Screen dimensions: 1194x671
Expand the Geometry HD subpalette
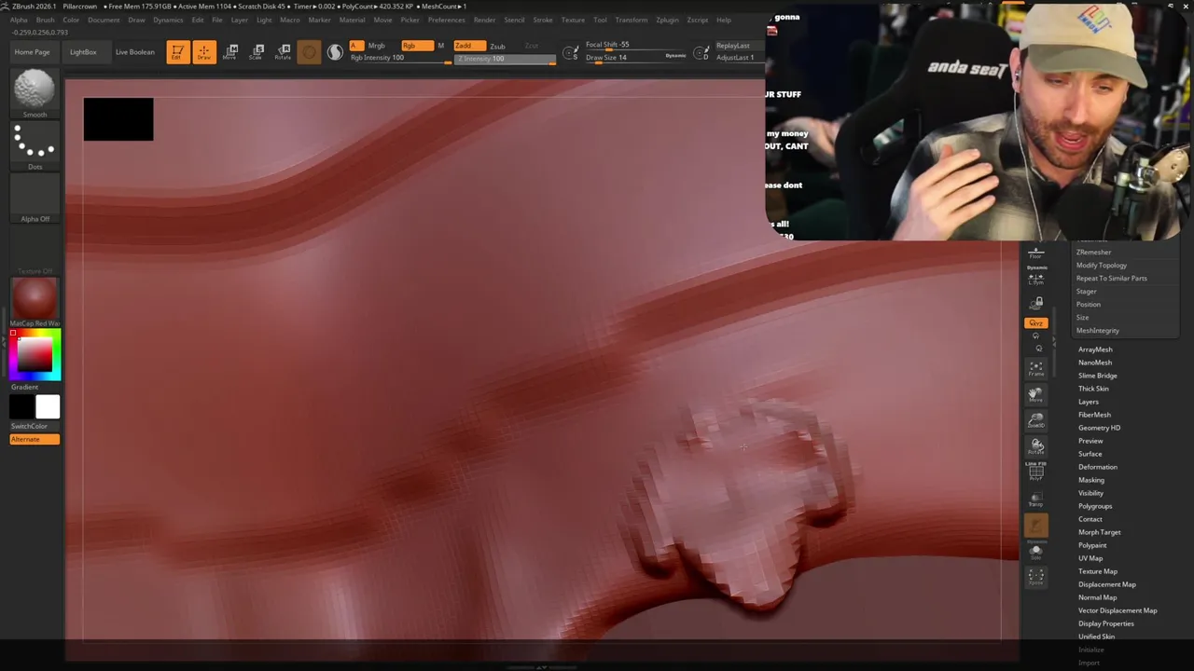[x=1099, y=428]
